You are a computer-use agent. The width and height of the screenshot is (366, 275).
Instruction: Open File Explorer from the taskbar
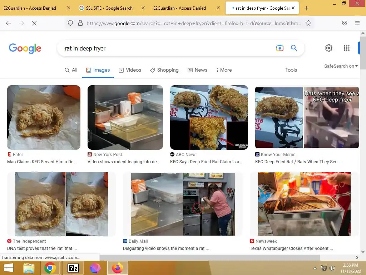pyautogui.click(x=29, y=268)
